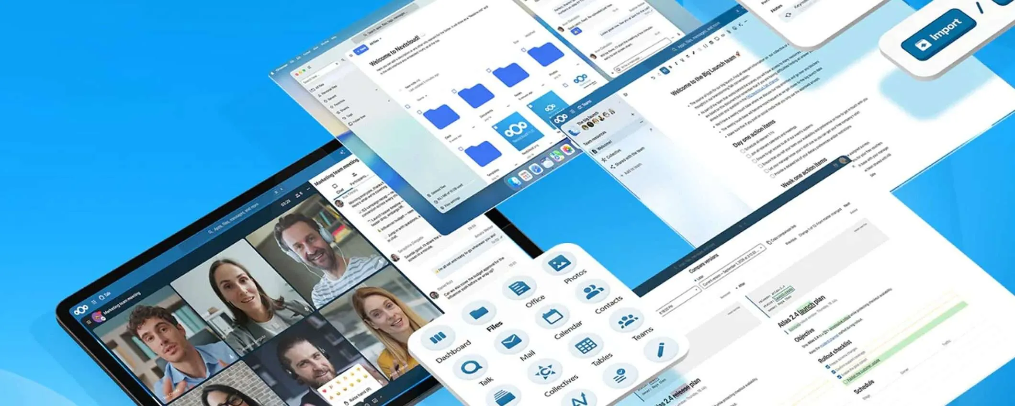Click the 'Day one action items' heading

pos(754,134)
